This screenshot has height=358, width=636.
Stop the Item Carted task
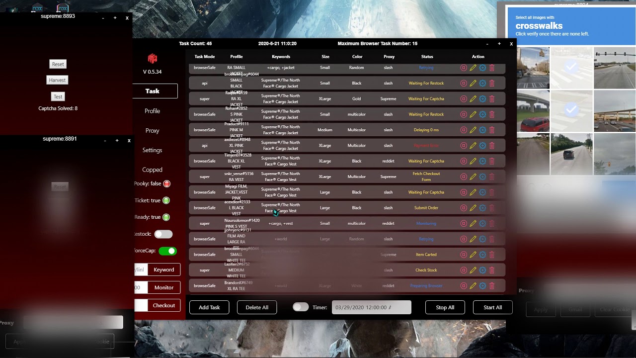click(x=464, y=255)
